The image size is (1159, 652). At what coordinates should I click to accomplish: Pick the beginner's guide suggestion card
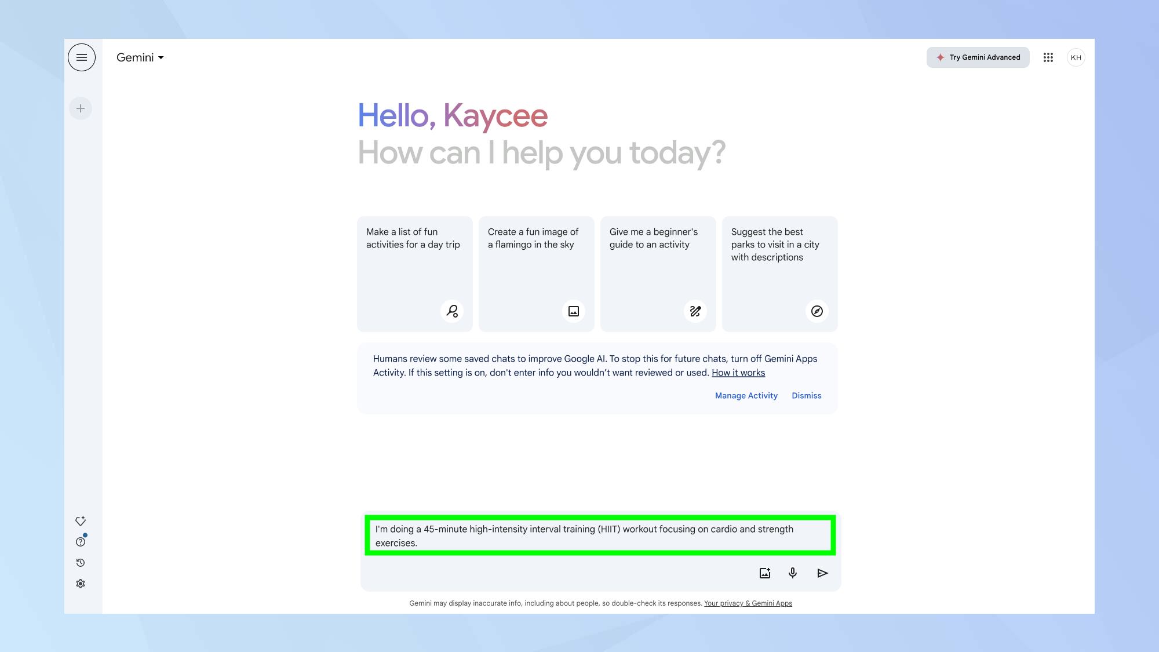tap(658, 274)
